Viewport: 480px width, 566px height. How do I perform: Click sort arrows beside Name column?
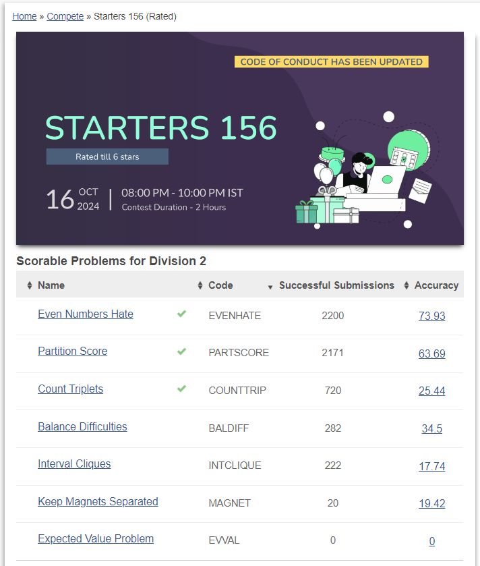click(x=29, y=285)
